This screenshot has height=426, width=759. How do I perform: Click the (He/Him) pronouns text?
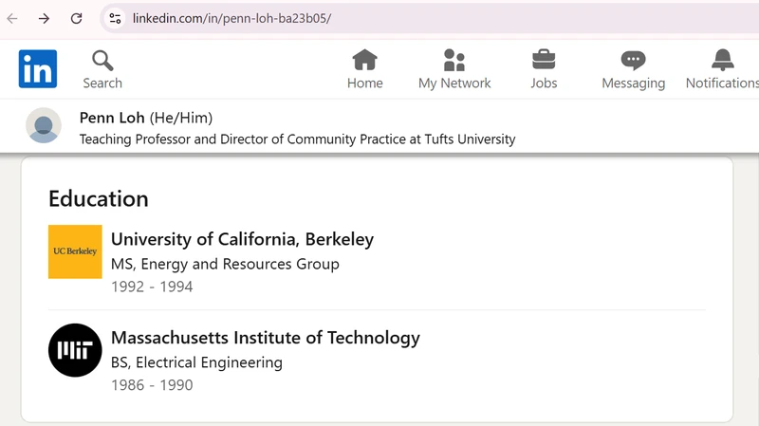tap(181, 118)
